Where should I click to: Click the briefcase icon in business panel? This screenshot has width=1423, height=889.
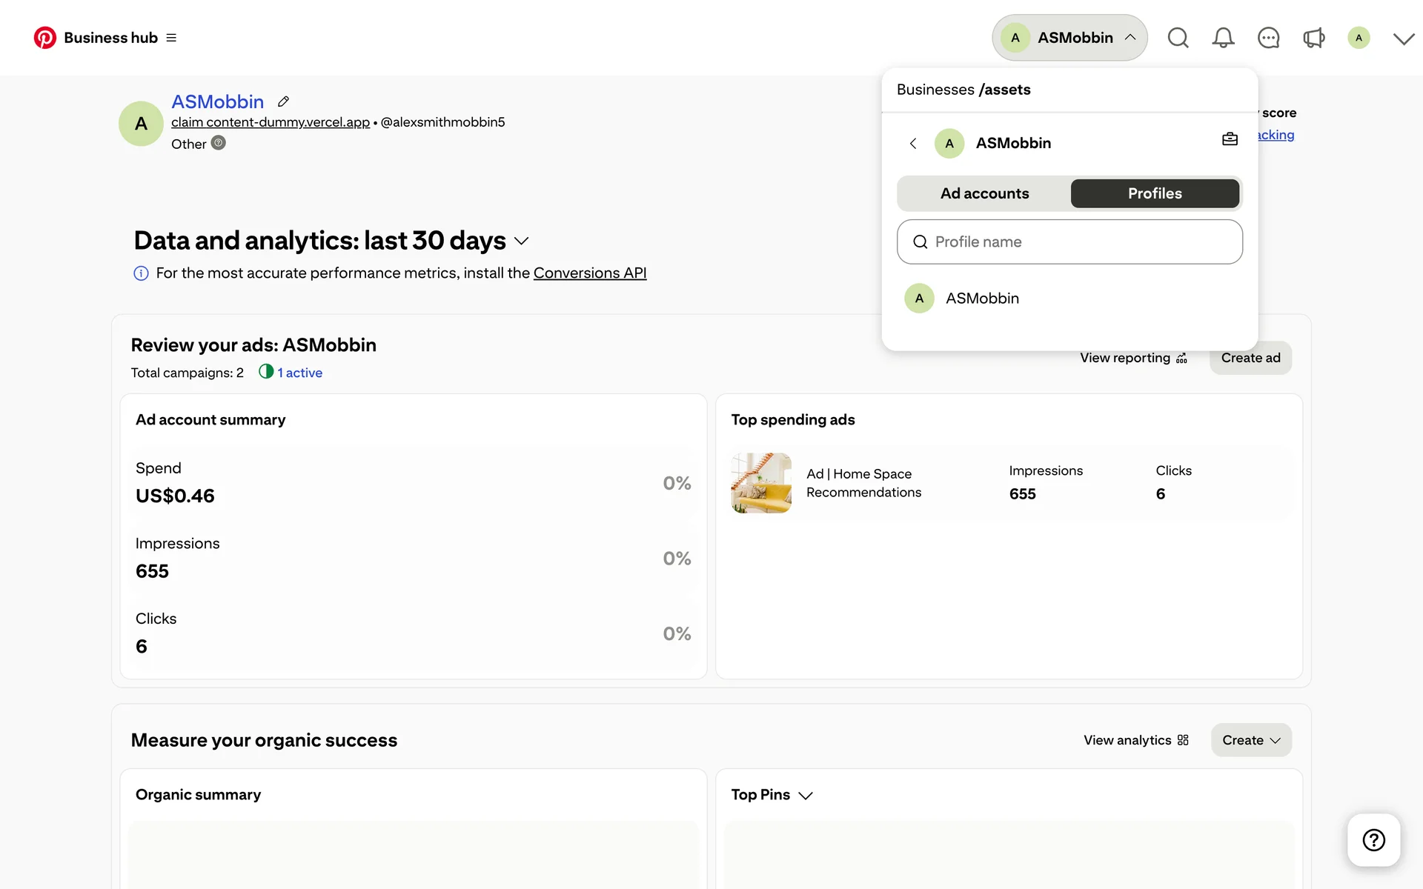coord(1230,139)
